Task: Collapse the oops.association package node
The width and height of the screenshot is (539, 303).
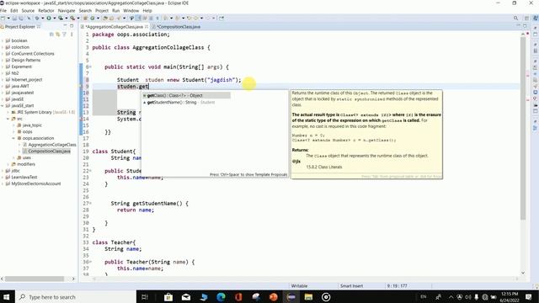Action: 13,138
